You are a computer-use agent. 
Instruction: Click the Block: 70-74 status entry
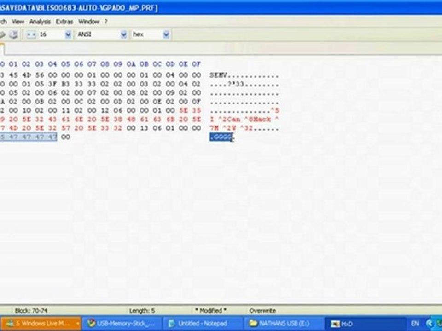tap(31, 311)
